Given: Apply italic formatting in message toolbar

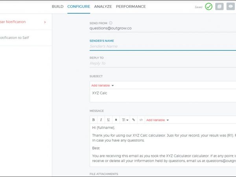Looking at the screenshot, I should [101, 120].
